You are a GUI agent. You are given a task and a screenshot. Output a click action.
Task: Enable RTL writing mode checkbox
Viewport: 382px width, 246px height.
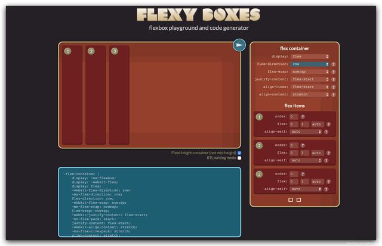point(239,158)
